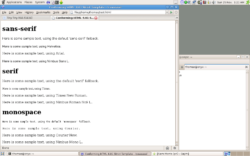Viewport: 250px width, 156px height.
Task: Click the Iceweasel throbber icon right of Go
Action: click(176, 12)
